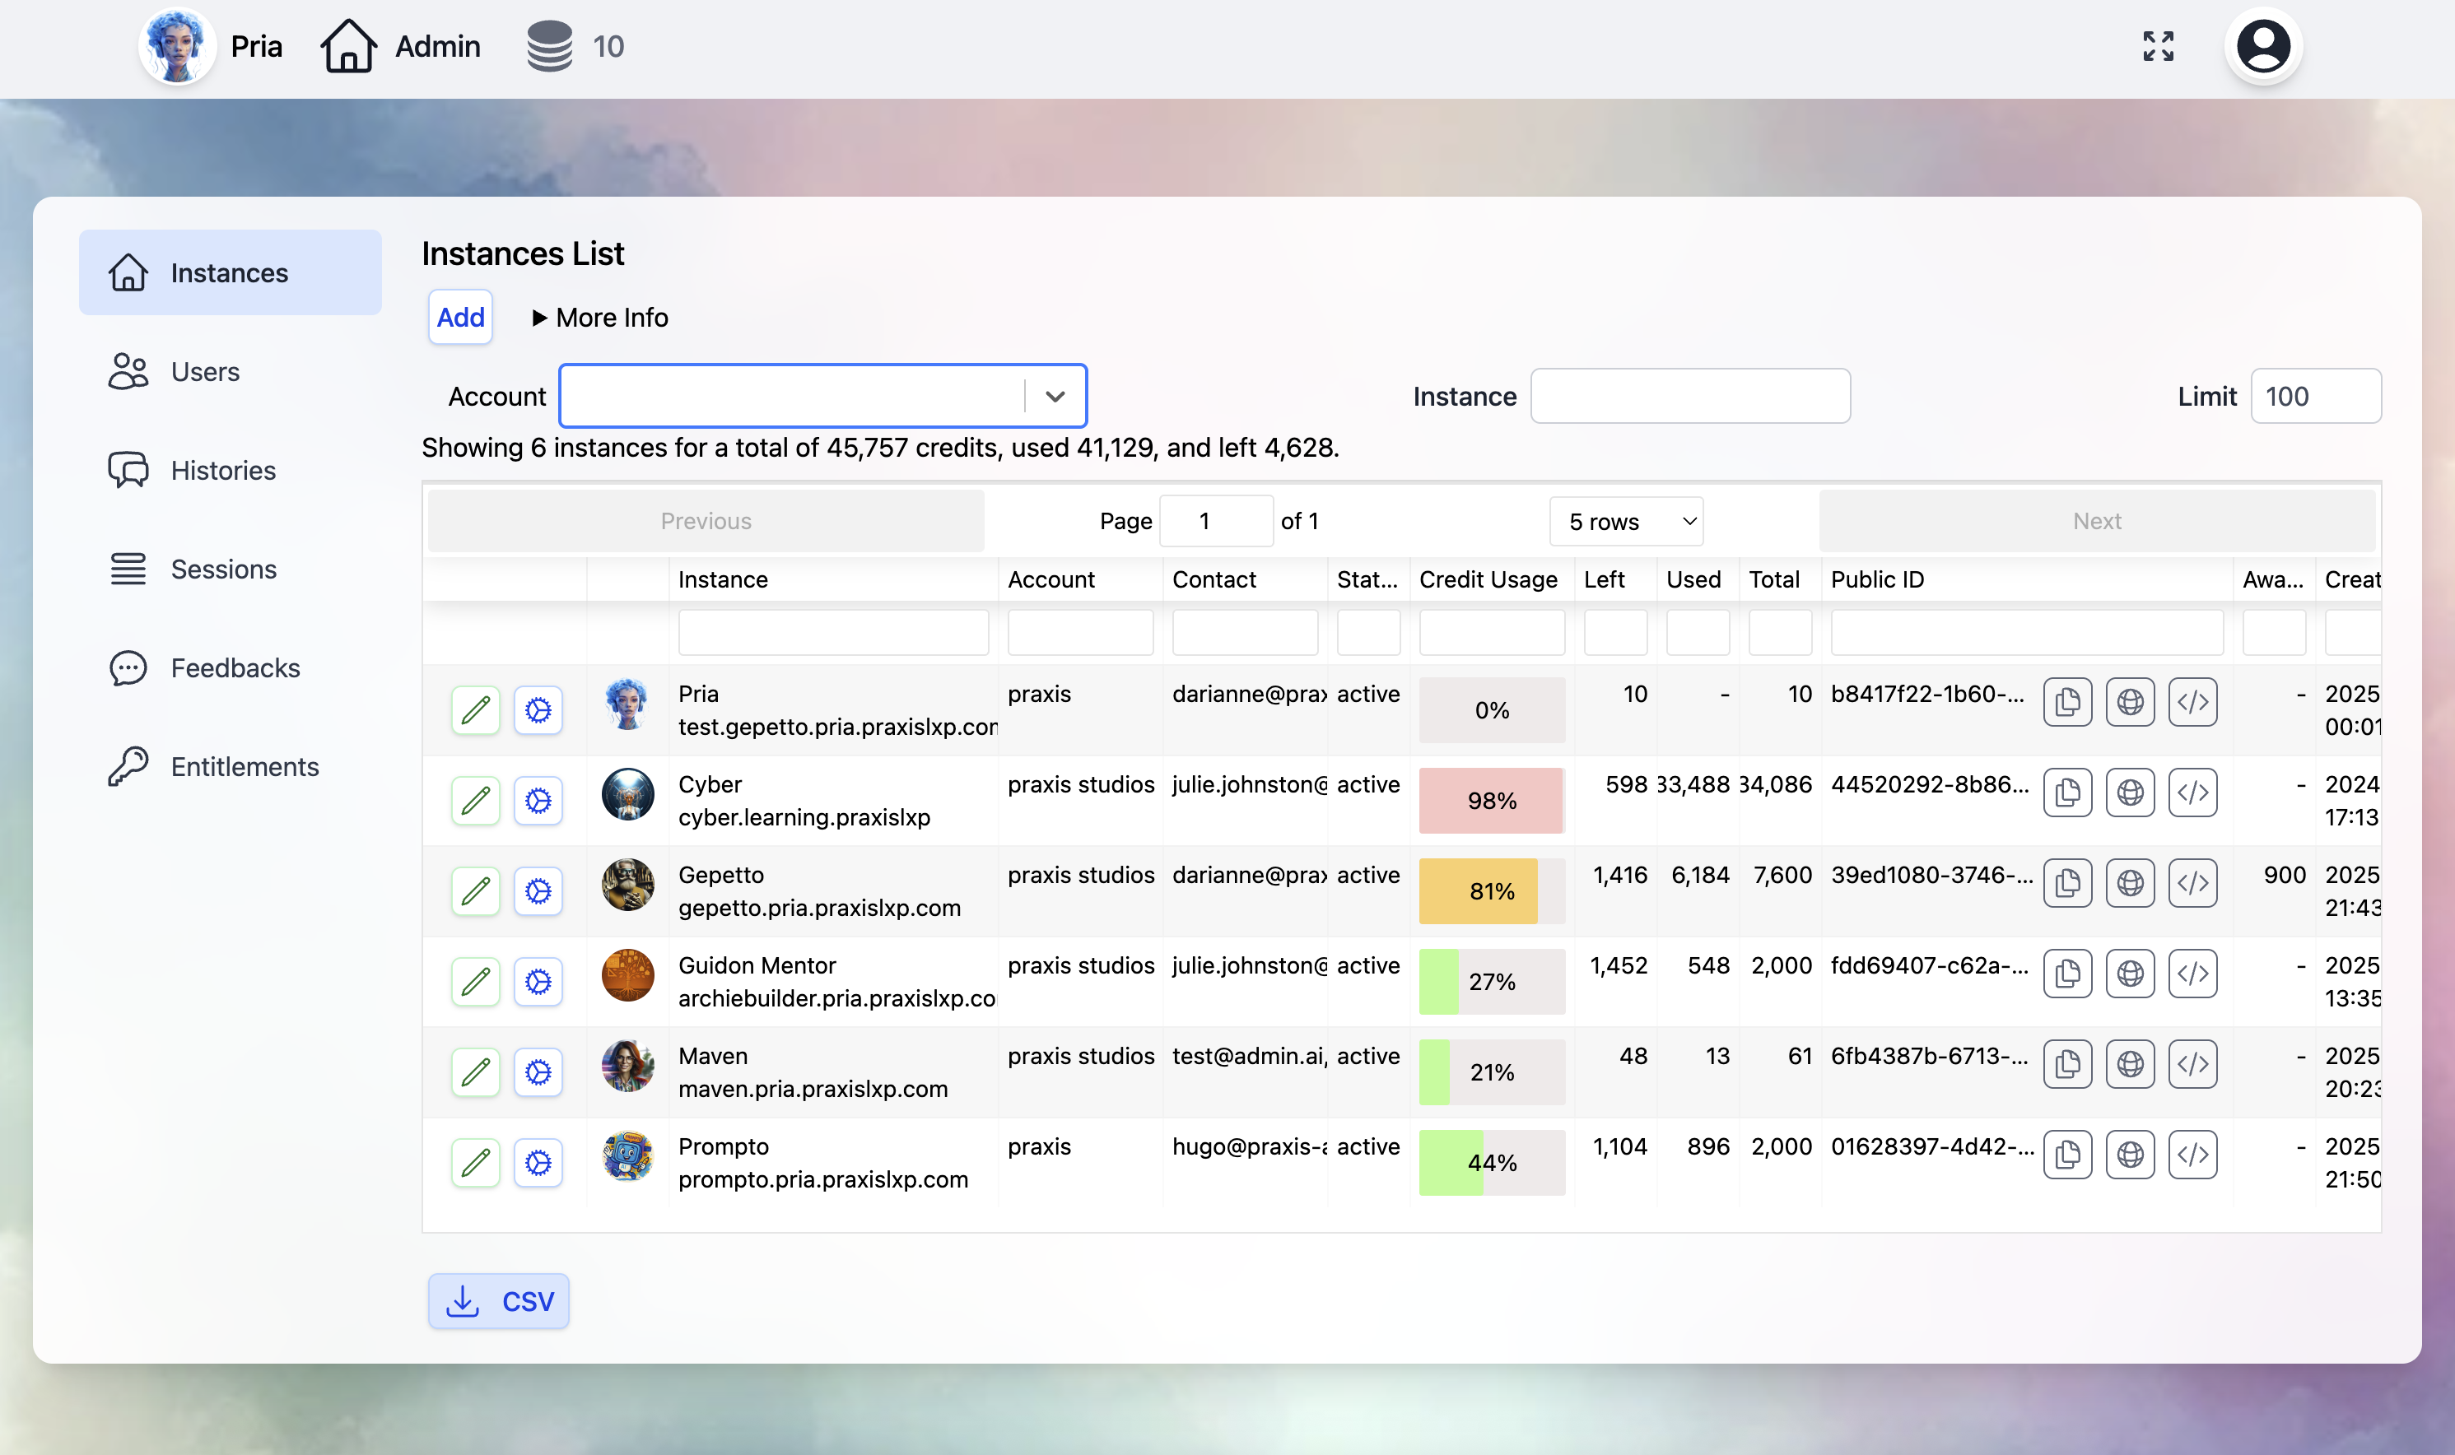2455x1455 pixels.
Task: Copy Pria's Public ID using the copy icon
Action: [x=2069, y=702]
